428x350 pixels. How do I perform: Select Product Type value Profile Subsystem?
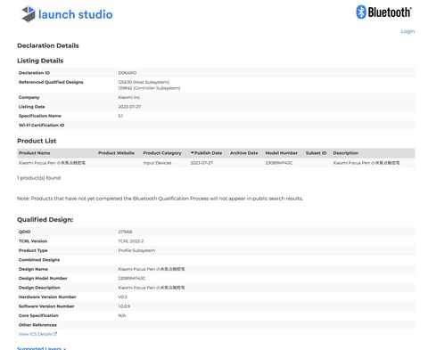(x=136, y=250)
